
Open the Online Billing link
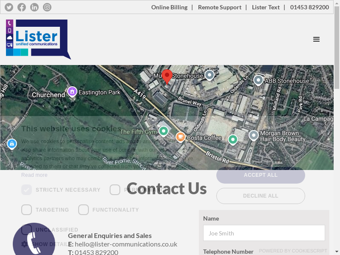pyautogui.click(x=169, y=7)
